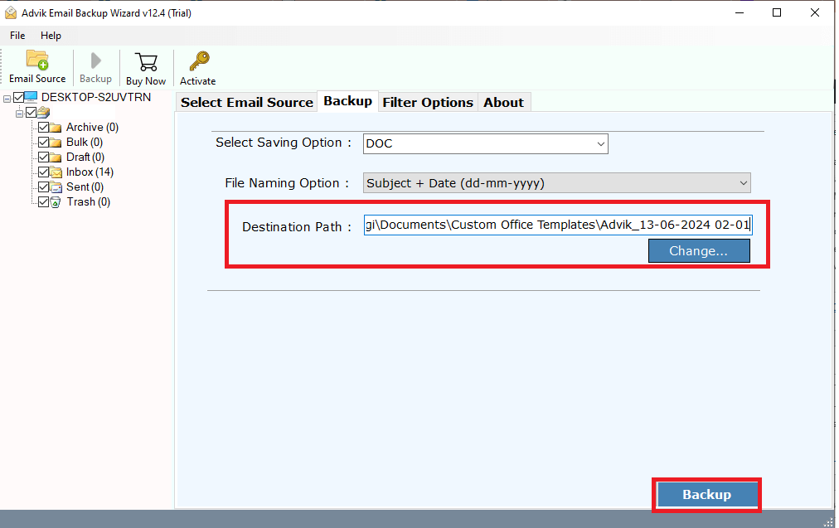Open the File Naming Option dropdown
Image resolution: width=839 pixels, height=528 pixels.
556,183
